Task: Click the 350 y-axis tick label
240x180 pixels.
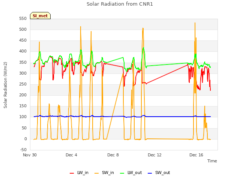Action: 23,63
